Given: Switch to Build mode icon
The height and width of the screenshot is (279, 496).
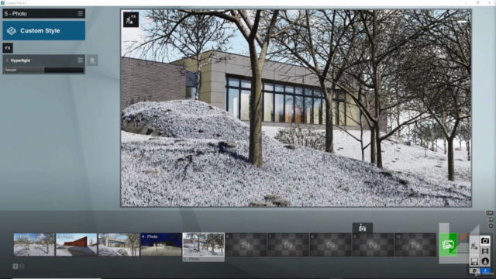Looking at the screenshot, I should tap(474, 246).
